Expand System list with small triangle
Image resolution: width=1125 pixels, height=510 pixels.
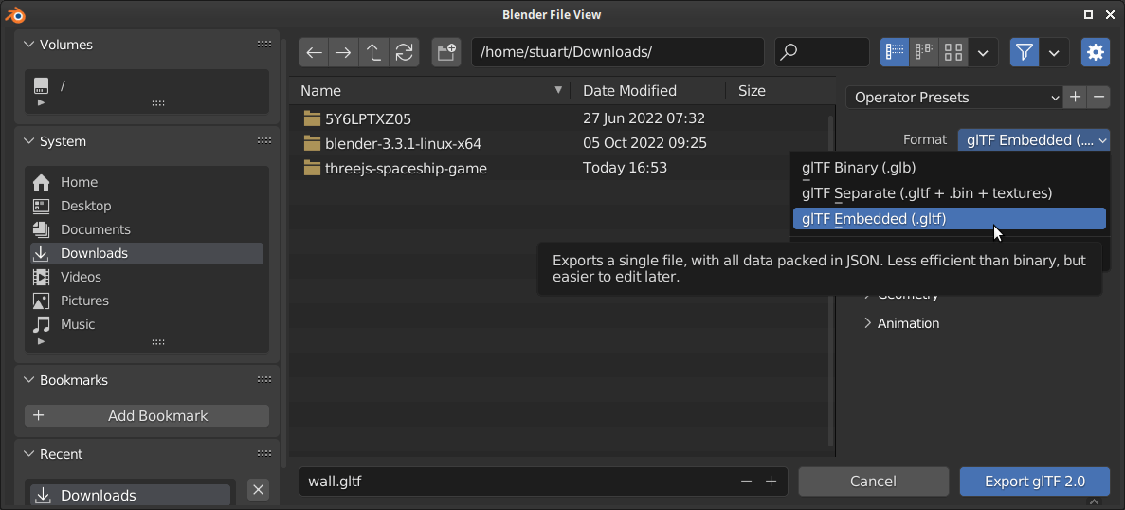(41, 341)
